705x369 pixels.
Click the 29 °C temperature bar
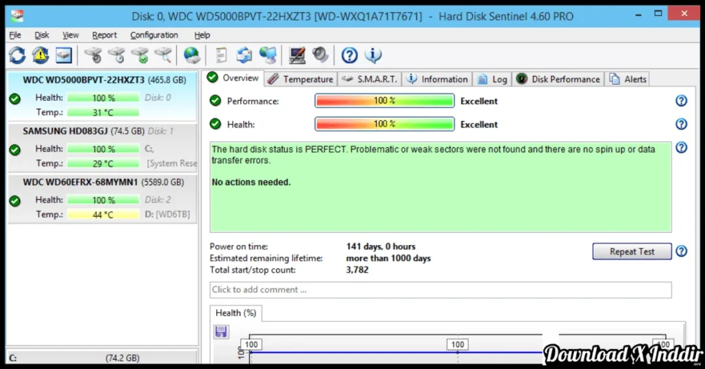(x=103, y=164)
